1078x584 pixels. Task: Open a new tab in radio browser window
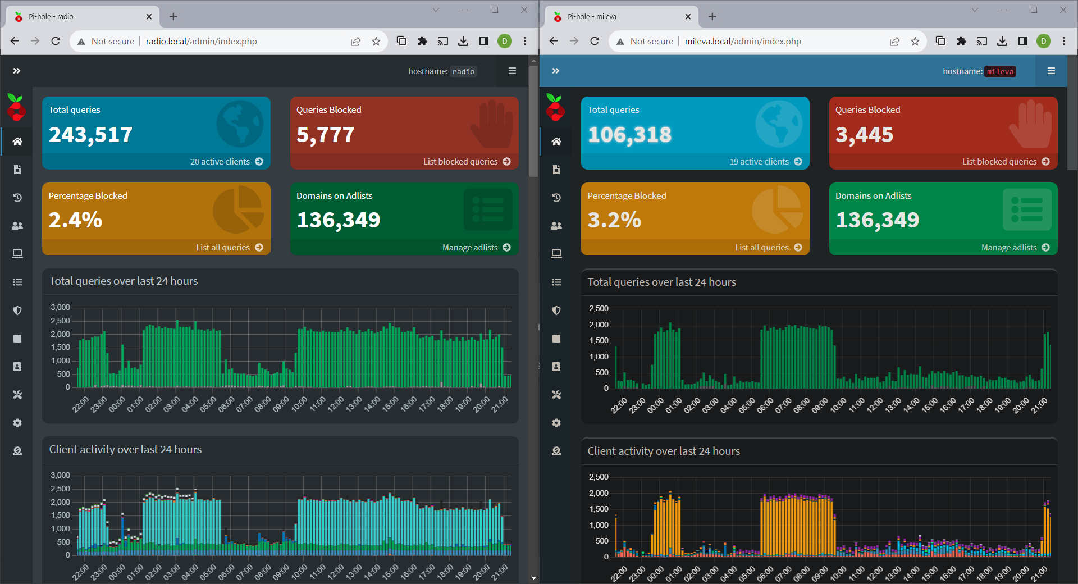(x=173, y=17)
